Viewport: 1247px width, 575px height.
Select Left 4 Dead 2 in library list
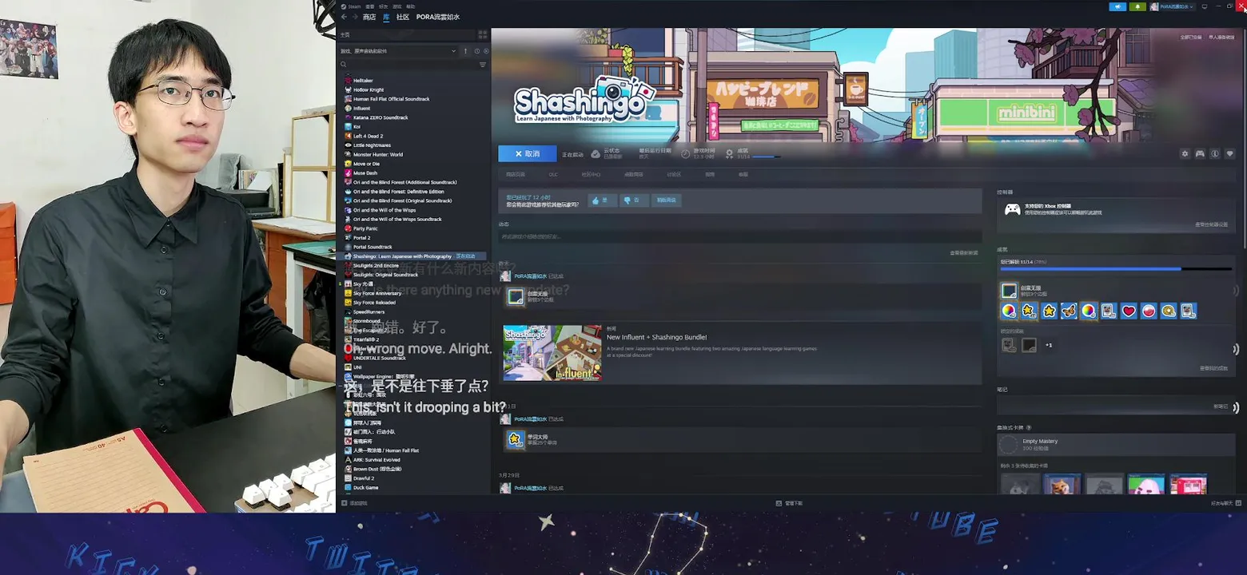tap(368, 136)
